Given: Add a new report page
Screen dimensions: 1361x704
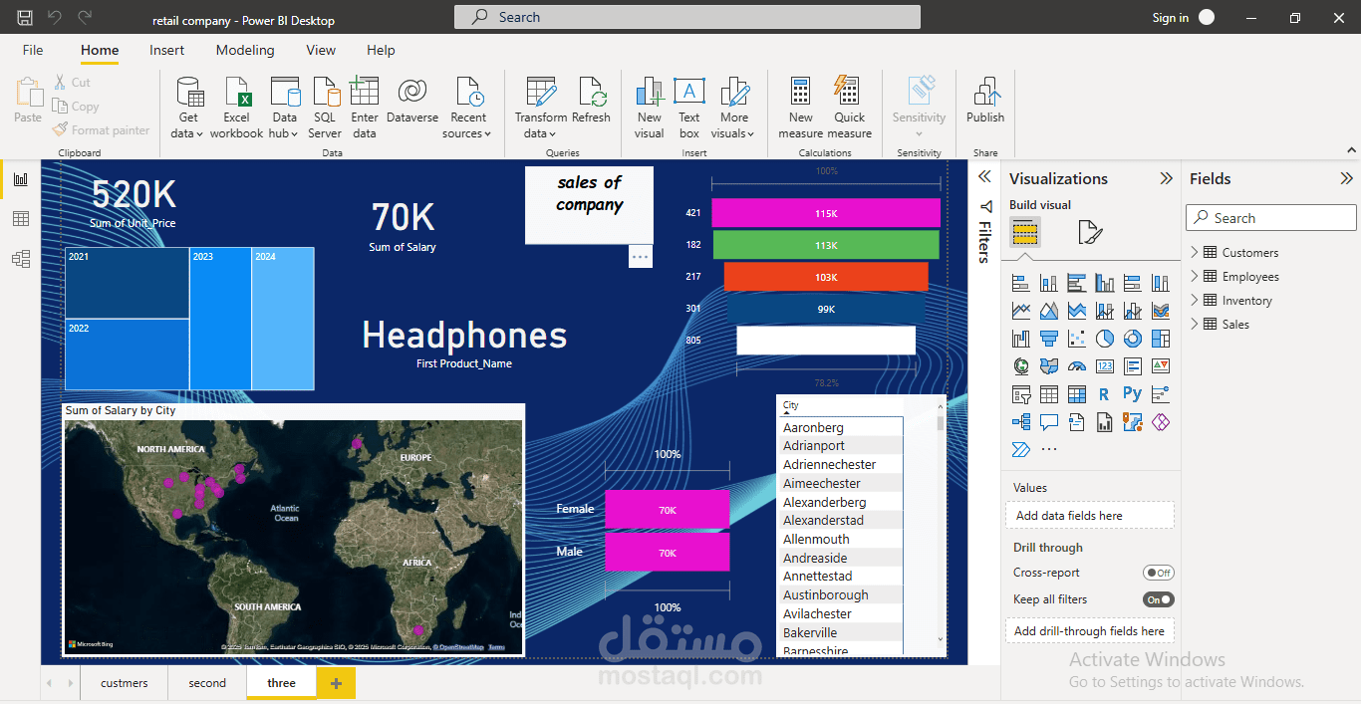Looking at the screenshot, I should (x=336, y=683).
